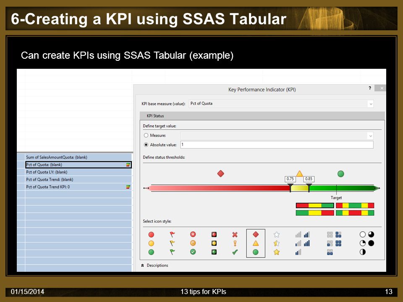The width and height of the screenshot is (403, 302).
Task: Select the green check mark icon
Action: point(235,252)
